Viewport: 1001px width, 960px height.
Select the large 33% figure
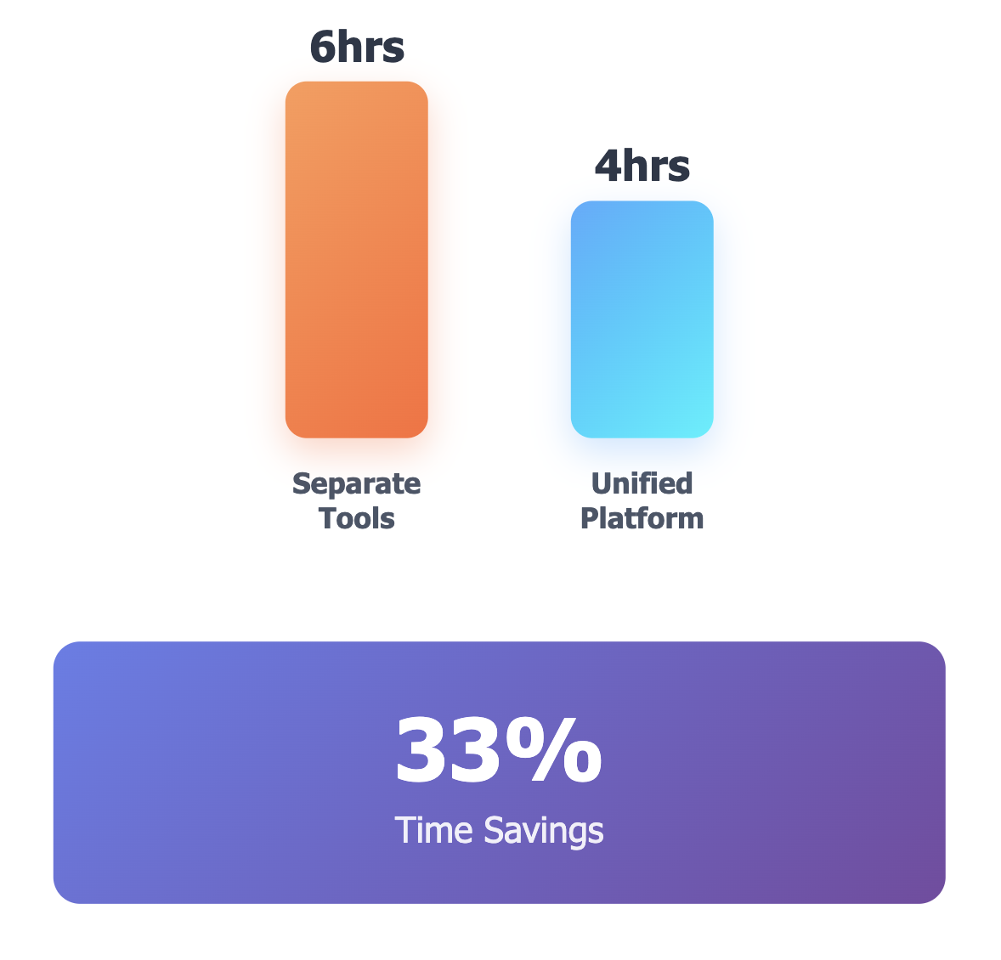point(499,749)
